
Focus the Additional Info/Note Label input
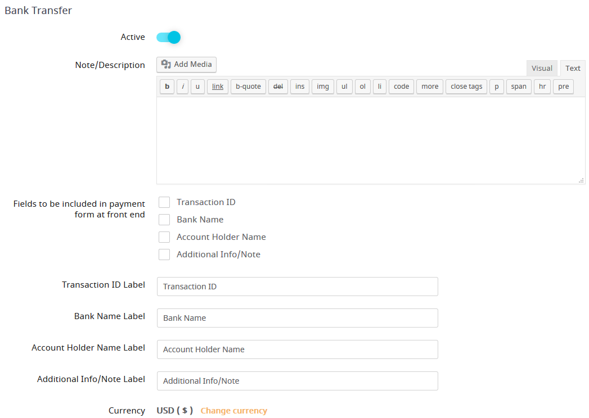tap(298, 381)
